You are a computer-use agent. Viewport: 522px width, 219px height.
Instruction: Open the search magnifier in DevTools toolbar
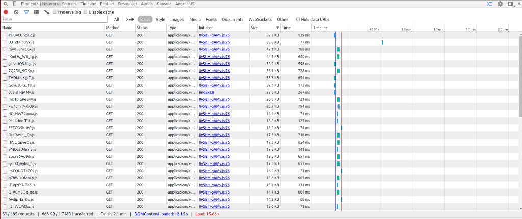(6, 4)
